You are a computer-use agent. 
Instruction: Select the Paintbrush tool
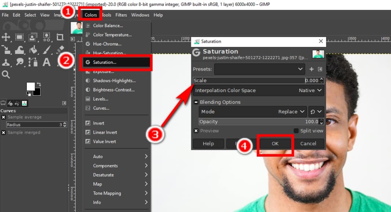pos(47,49)
